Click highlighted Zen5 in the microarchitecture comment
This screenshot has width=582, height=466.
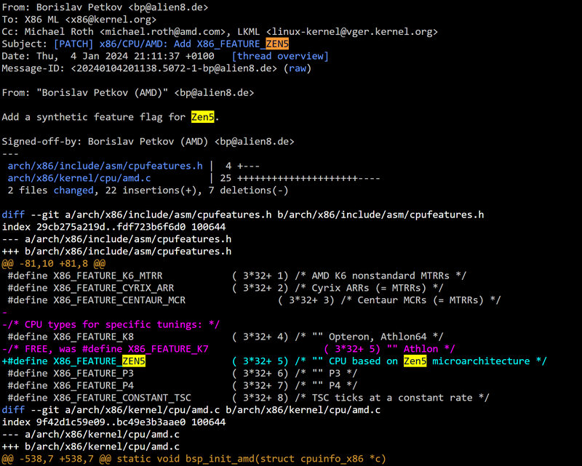click(x=415, y=361)
